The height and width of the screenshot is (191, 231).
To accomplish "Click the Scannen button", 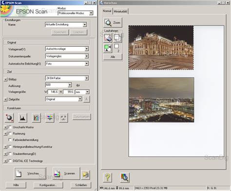I will point(66,173).
